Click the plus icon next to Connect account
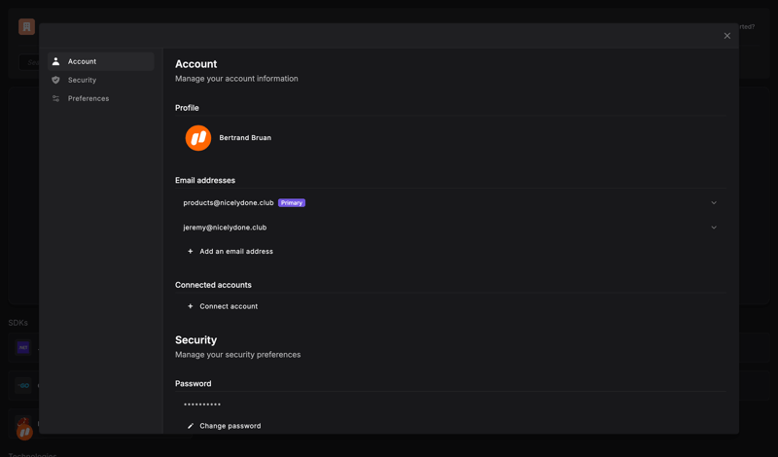 pos(190,306)
